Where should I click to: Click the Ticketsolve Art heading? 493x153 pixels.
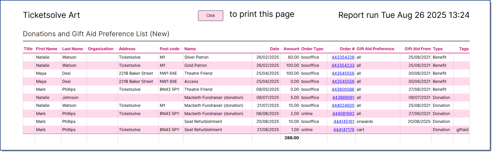coord(52,15)
